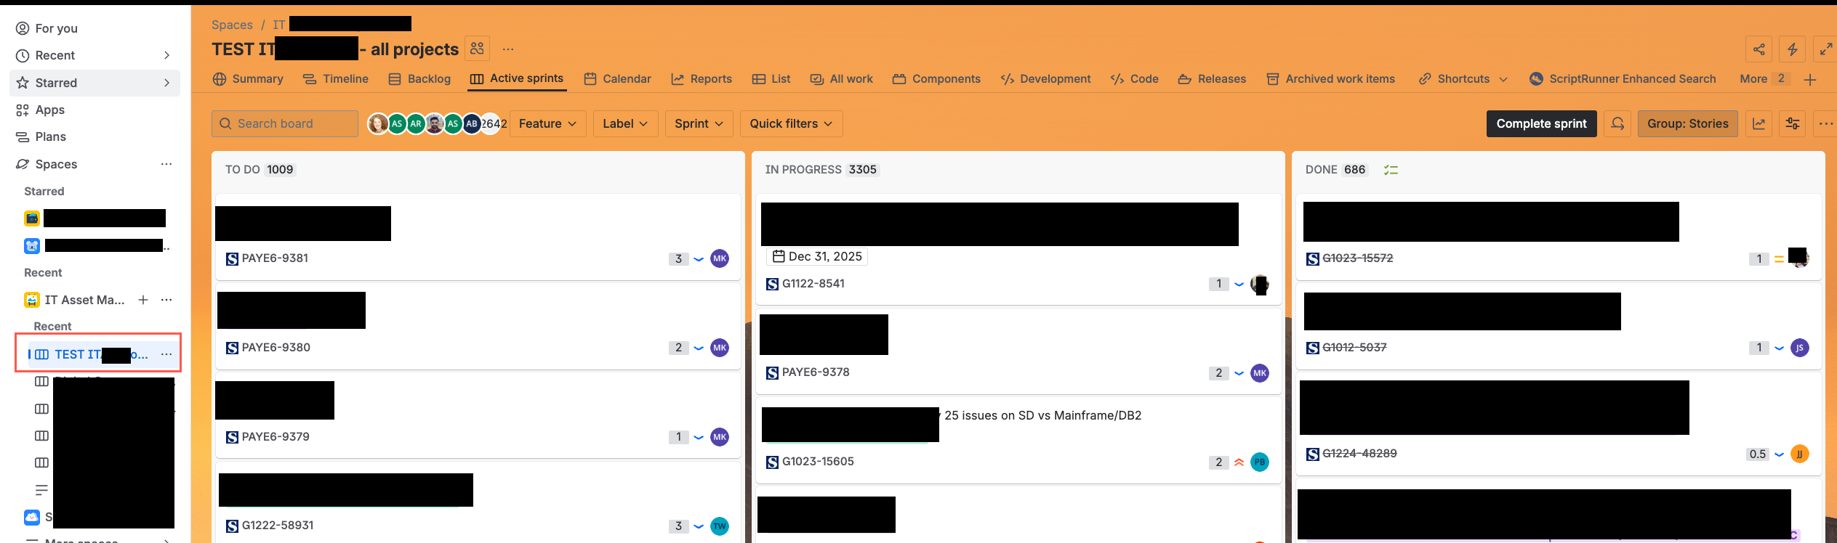This screenshot has height=543, width=1837.
Task: Go to Spaces breadcrumb link
Action: [x=232, y=25]
